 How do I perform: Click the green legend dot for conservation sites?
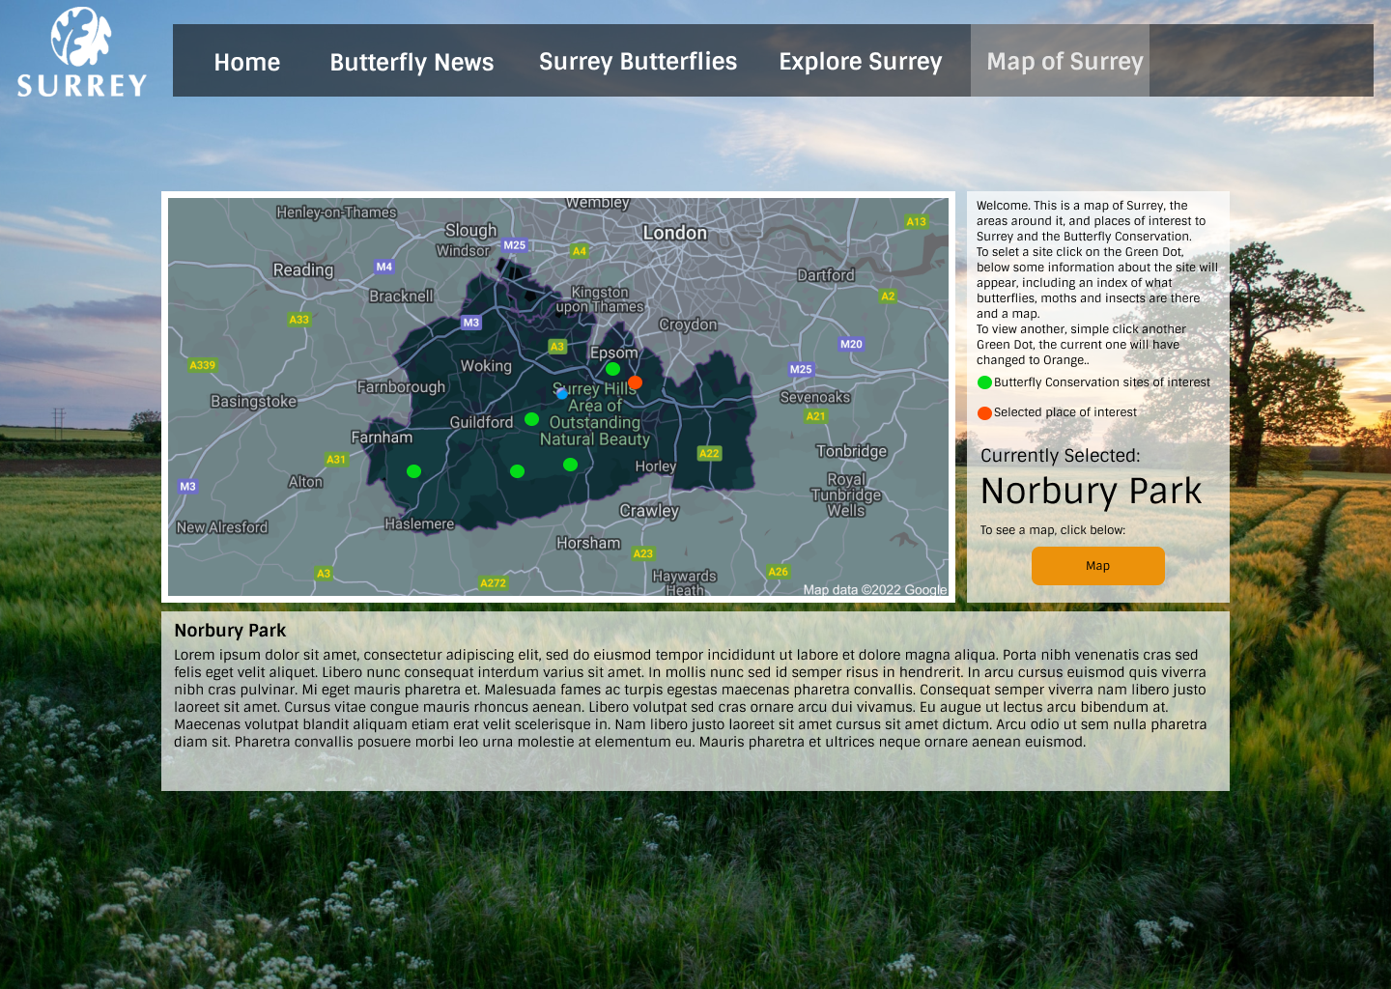click(x=984, y=382)
